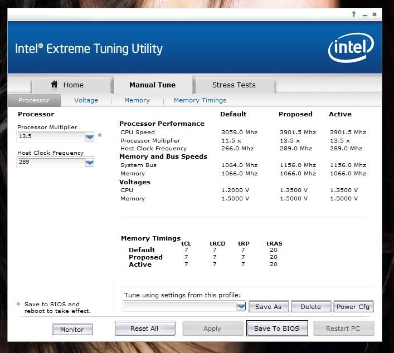The image size is (394, 353).
Task: Open the Voltage sub-tab
Action: tap(86, 100)
